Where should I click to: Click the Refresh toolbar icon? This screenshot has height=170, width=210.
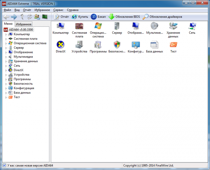click(x=29, y=16)
